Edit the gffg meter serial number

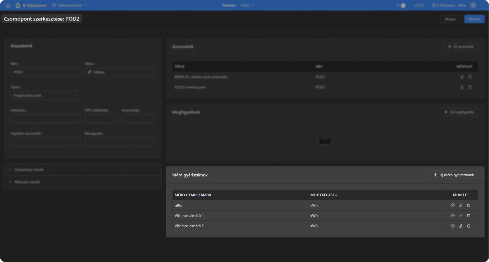click(x=460, y=205)
